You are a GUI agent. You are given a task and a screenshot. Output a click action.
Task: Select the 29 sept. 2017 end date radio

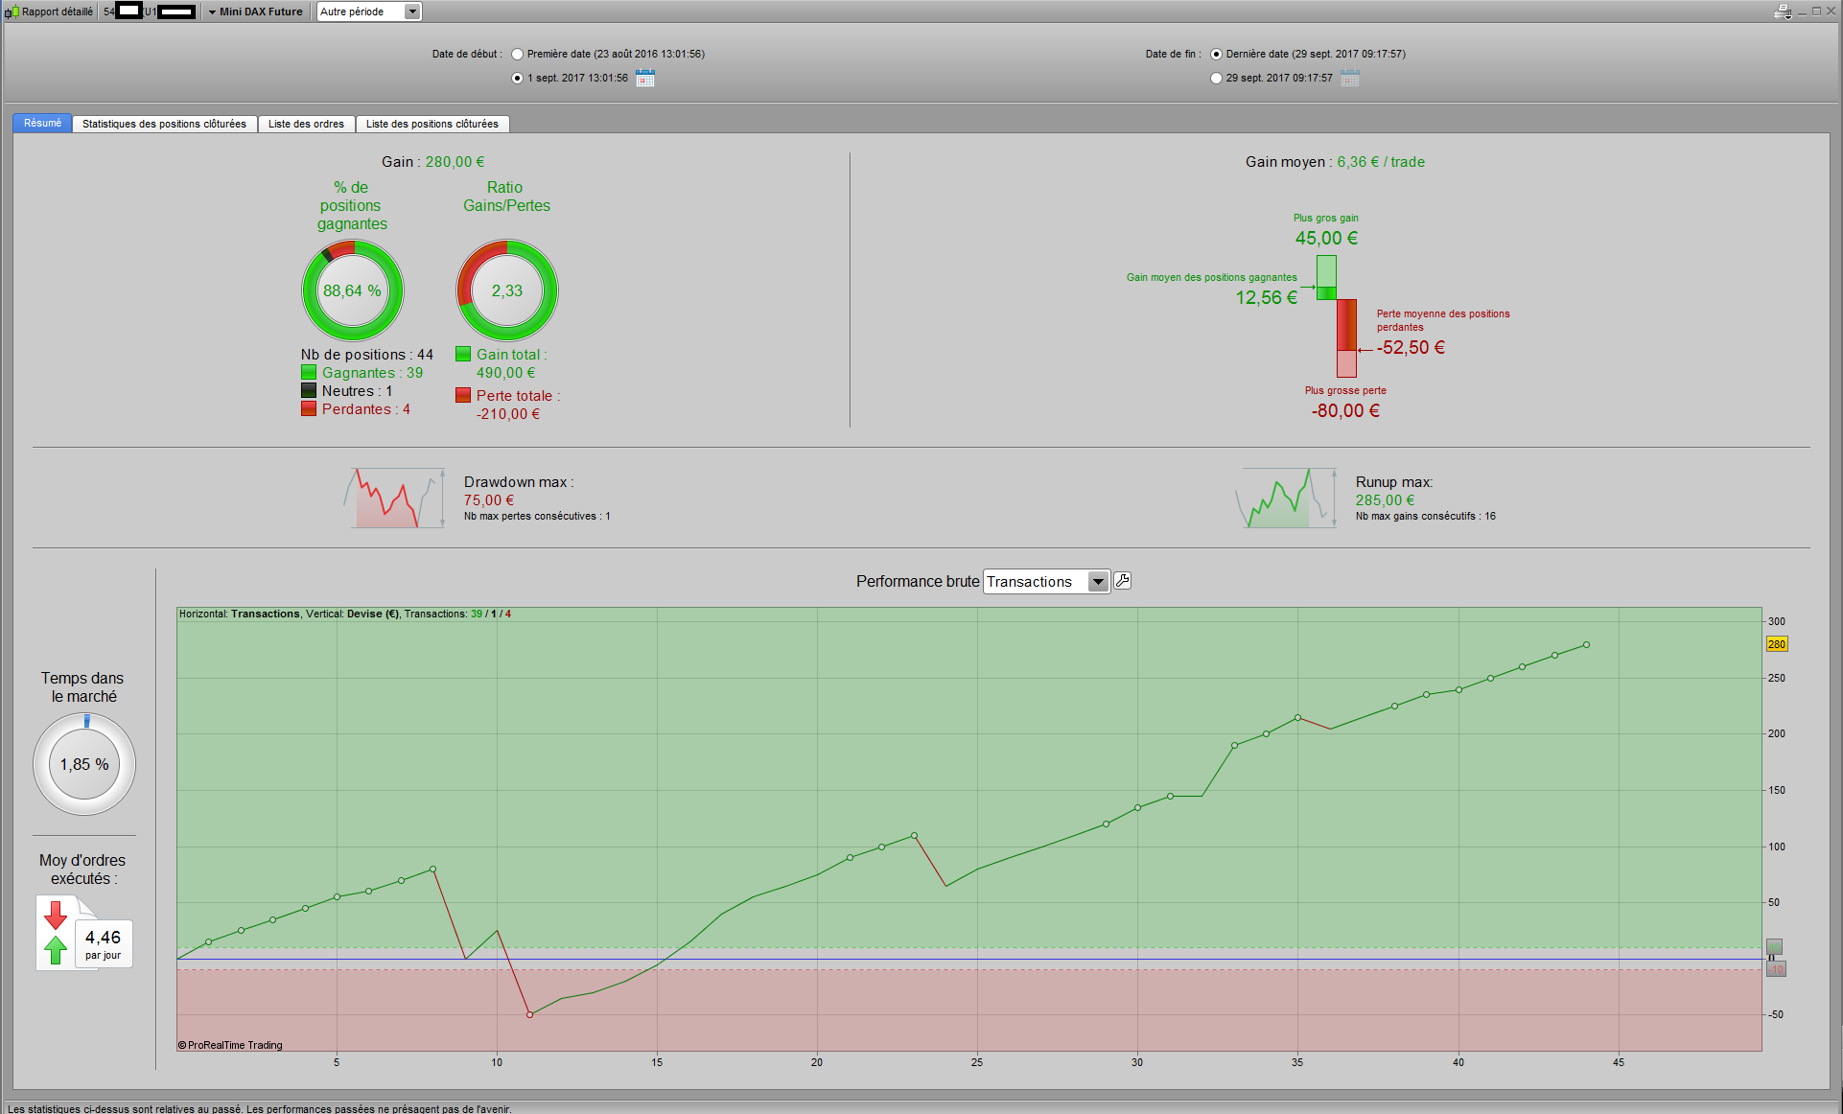(x=1217, y=79)
